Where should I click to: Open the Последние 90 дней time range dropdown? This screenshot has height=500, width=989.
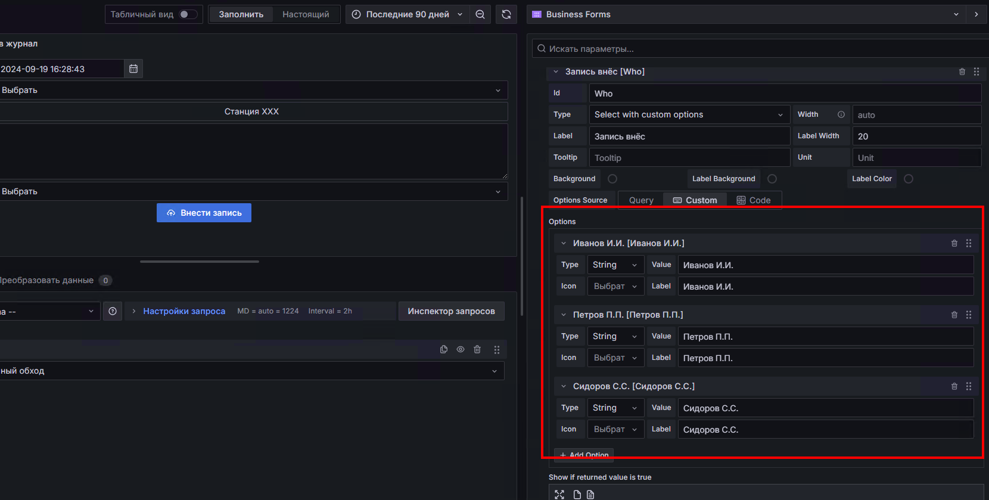coord(407,14)
